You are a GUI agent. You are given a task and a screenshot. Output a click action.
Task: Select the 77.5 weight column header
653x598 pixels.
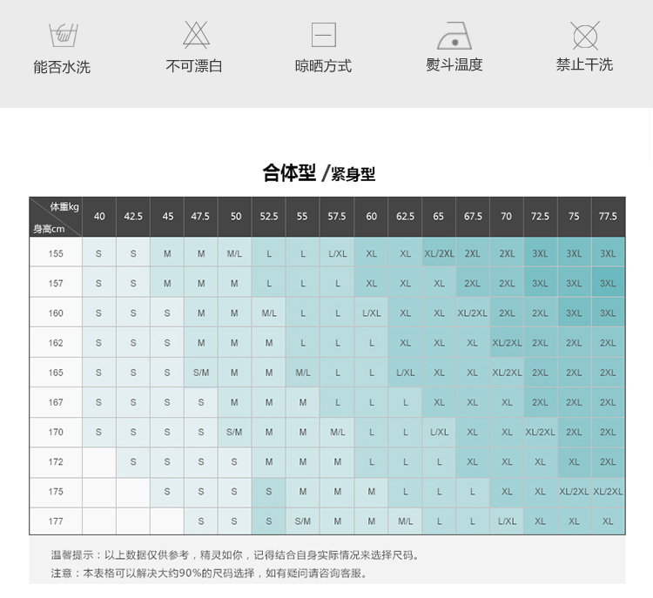608,217
